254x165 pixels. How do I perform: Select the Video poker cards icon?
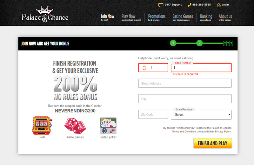point(108,126)
